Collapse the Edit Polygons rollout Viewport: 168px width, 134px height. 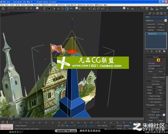156,81
